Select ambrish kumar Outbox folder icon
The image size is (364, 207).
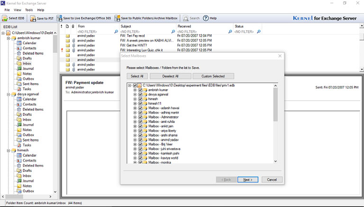click(19, 79)
